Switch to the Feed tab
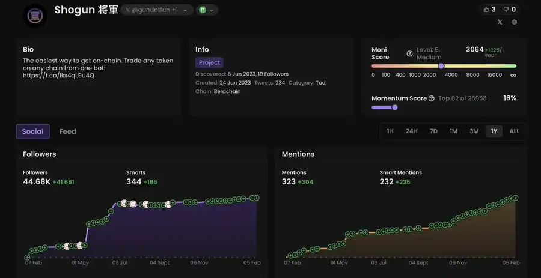Screen dimensions: 541x278 (67, 131)
